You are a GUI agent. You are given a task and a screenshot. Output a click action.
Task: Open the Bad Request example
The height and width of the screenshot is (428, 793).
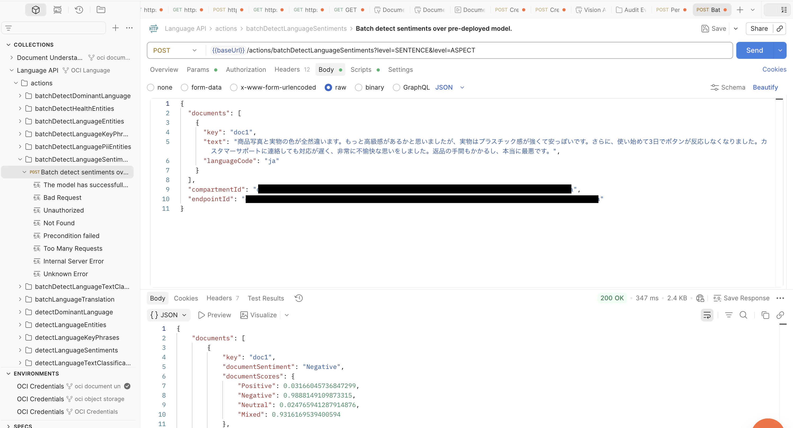coord(63,198)
